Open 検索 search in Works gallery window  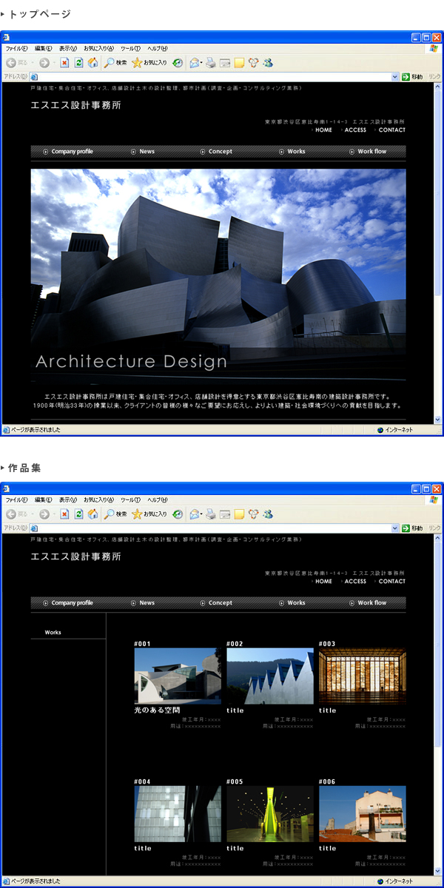(x=115, y=514)
